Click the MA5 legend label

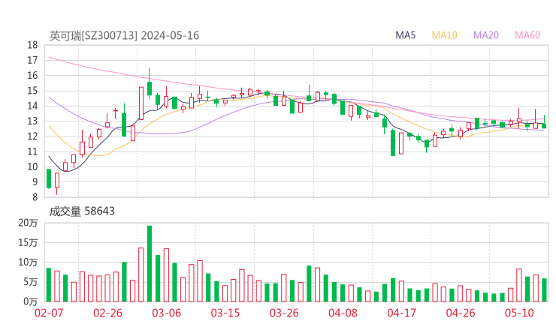(405, 35)
